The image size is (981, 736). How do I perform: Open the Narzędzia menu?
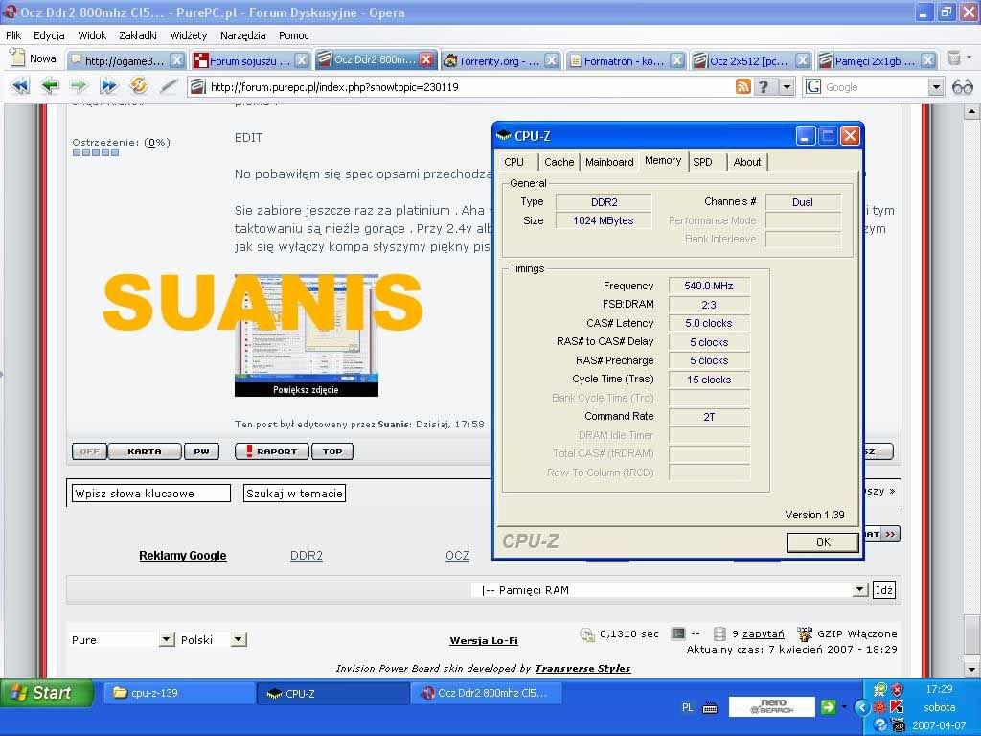point(242,35)
